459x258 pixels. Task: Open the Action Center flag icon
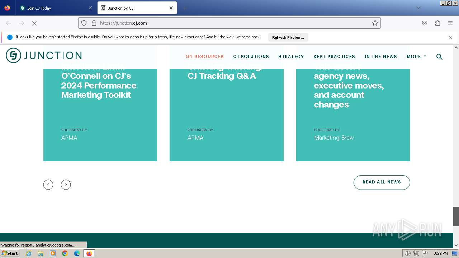coord(425,253)
